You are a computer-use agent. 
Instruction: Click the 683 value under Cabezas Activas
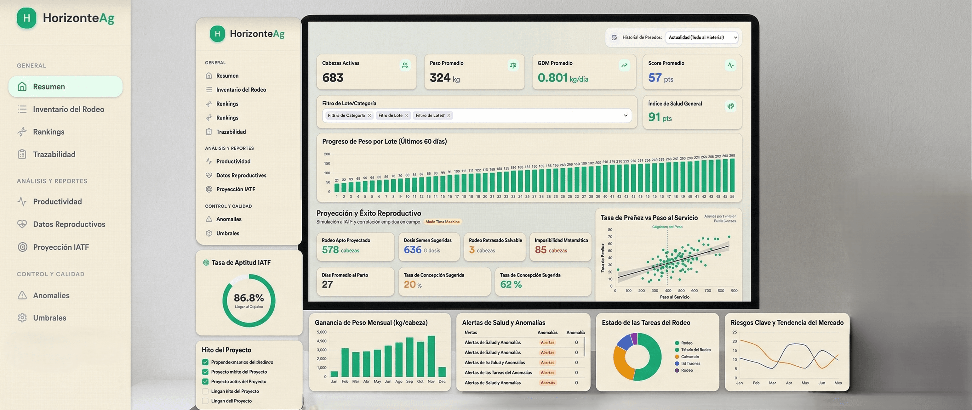[333, 78]
